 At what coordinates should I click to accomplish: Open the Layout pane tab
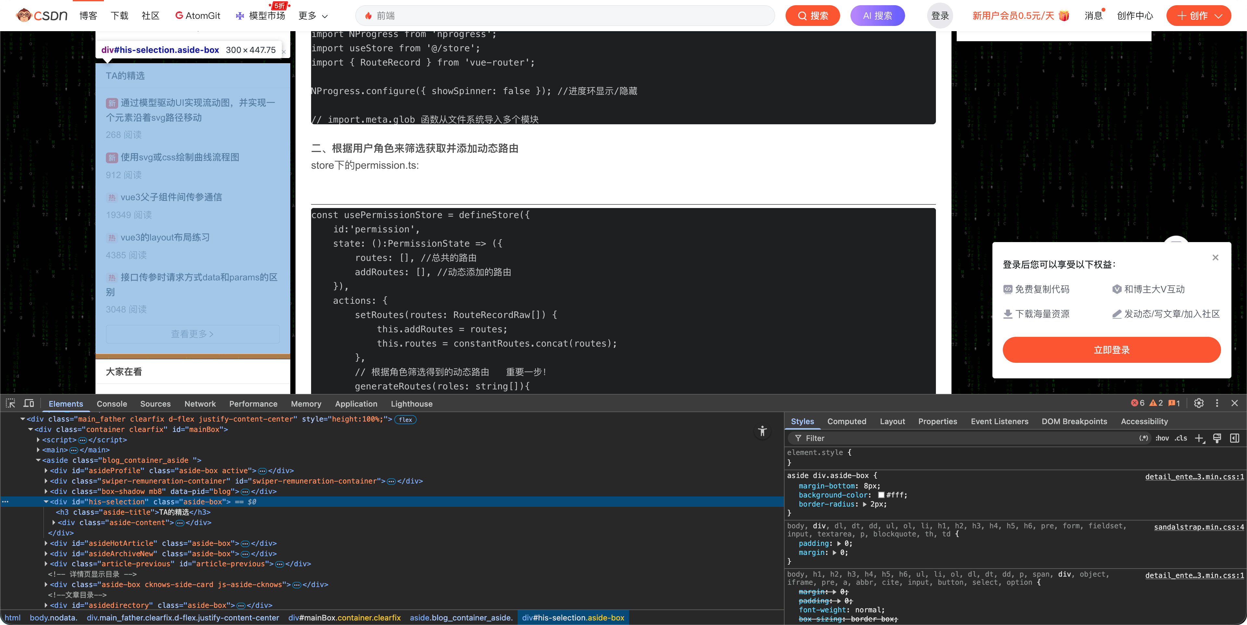pos(892,421)
